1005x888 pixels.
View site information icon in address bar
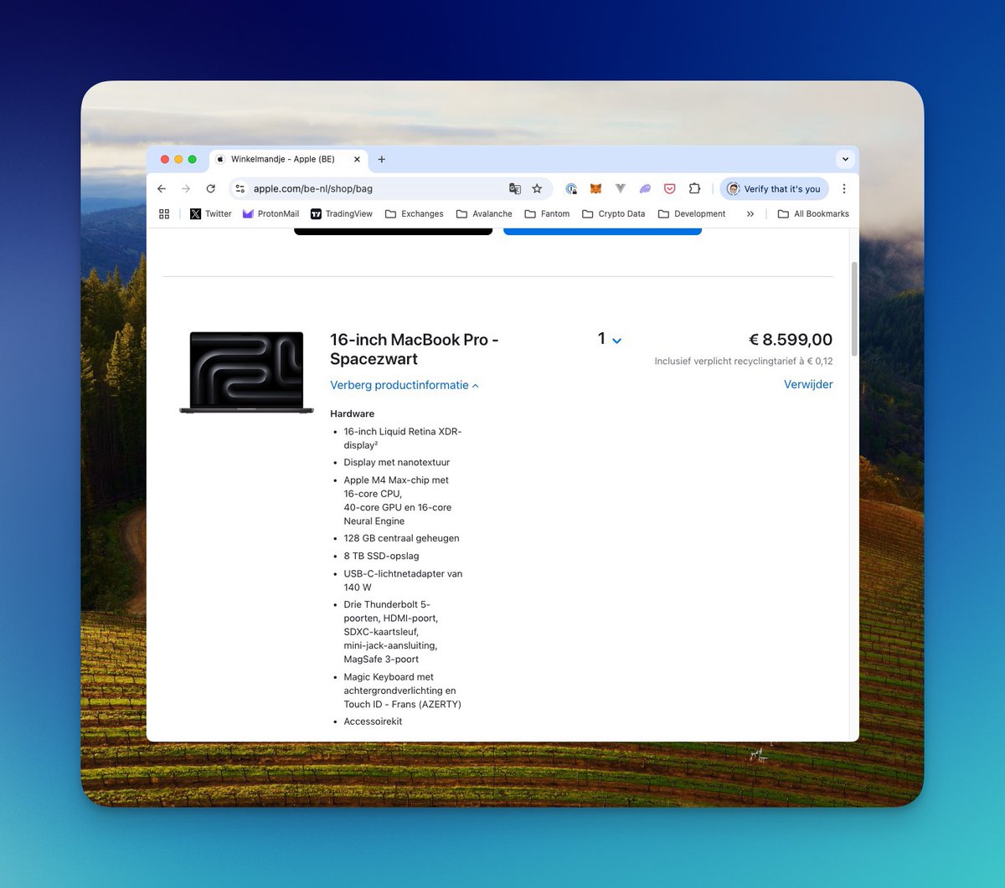[240, 189]
